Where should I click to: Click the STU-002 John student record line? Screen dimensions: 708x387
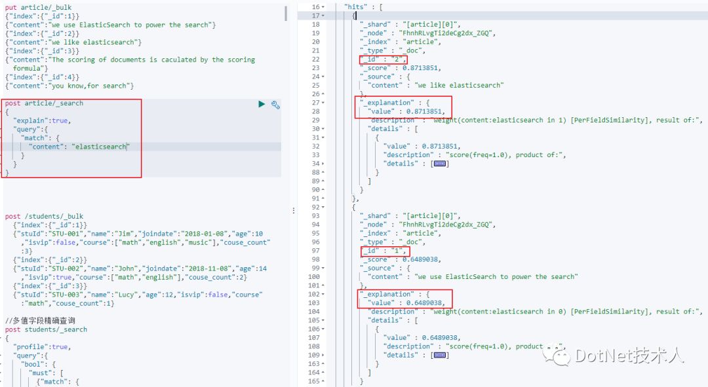pyautogui.click(x=140, y=273)
